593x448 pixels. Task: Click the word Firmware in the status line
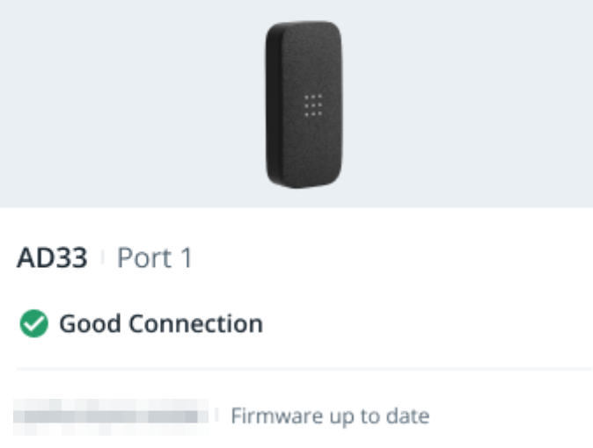pos(267,415)
